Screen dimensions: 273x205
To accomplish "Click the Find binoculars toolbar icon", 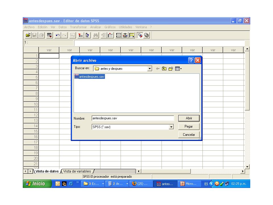I will pos(96,35).
